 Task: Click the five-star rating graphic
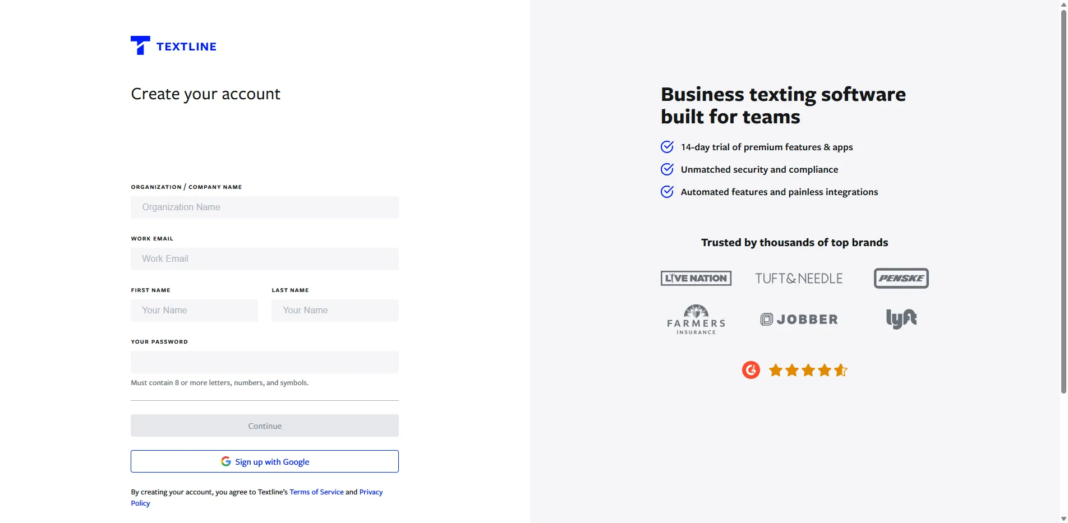[x=808, y=370]
